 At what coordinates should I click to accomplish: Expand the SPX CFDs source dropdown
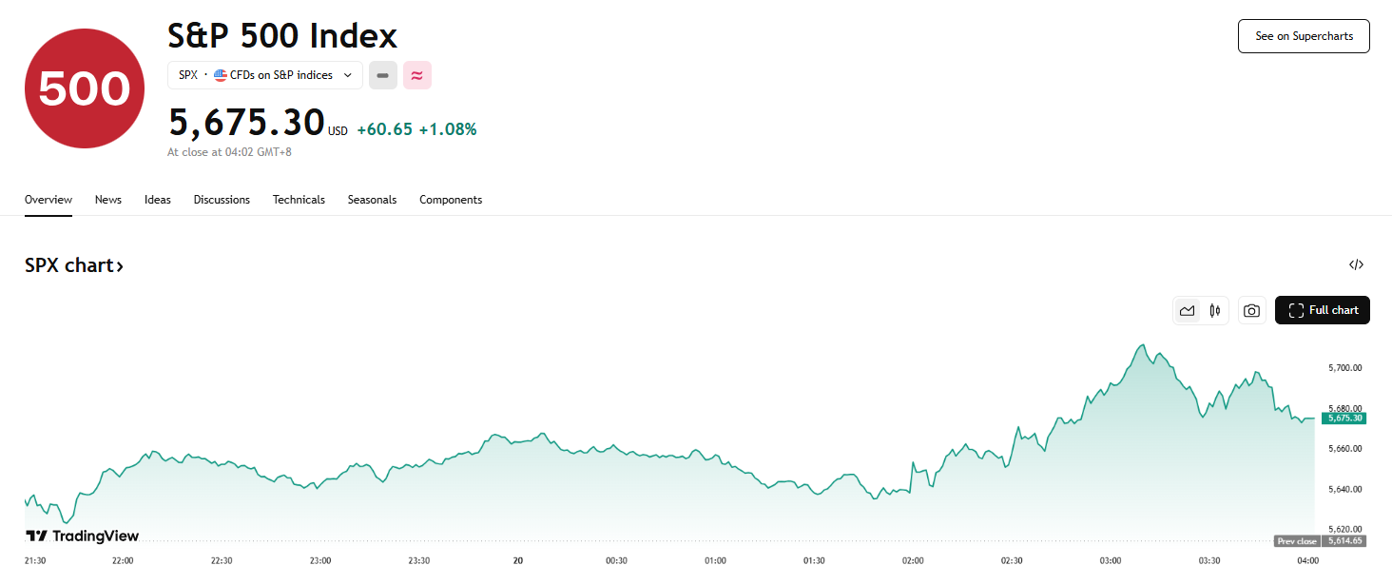tap(348, 75)
